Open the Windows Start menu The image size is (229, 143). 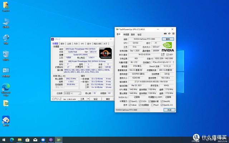[x=4, y=140]
